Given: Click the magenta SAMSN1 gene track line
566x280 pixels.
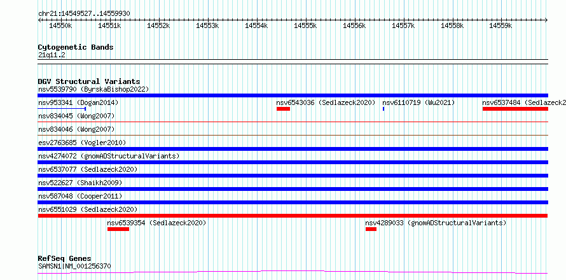Looking at the screenshot, I should (x=293, y=272).
